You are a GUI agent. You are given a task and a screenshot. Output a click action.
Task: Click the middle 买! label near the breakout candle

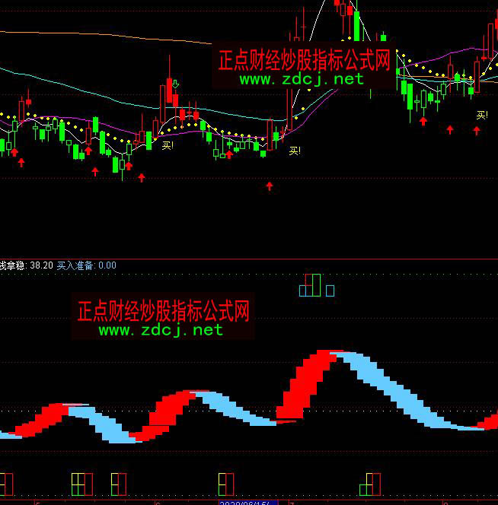tap(295, 151)
